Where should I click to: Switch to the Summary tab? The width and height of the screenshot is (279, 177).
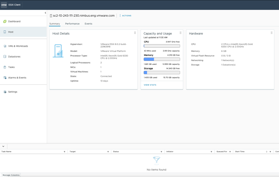tap(55, 24)
